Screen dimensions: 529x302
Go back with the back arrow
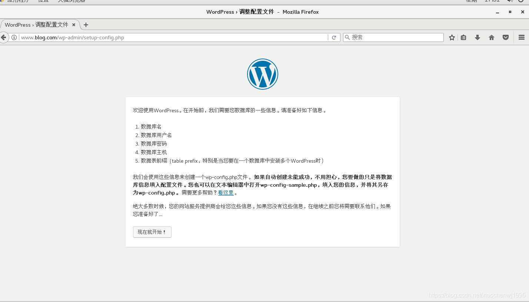(x=3, y=37)
